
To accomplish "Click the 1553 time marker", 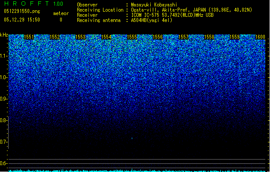I will [x=80, y=37].
